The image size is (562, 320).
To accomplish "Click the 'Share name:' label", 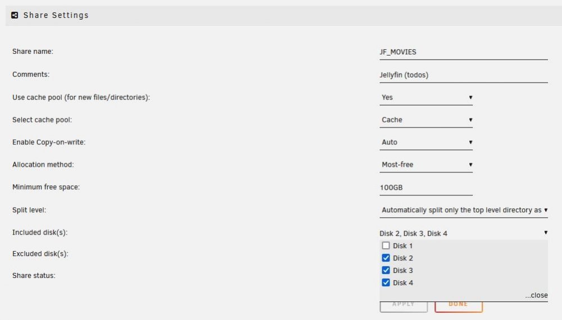I will click(x=33, y=52).
